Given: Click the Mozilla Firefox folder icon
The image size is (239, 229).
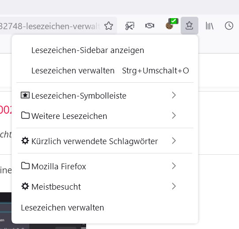Looking at the screenshot, I should click(x=25, y=166).
